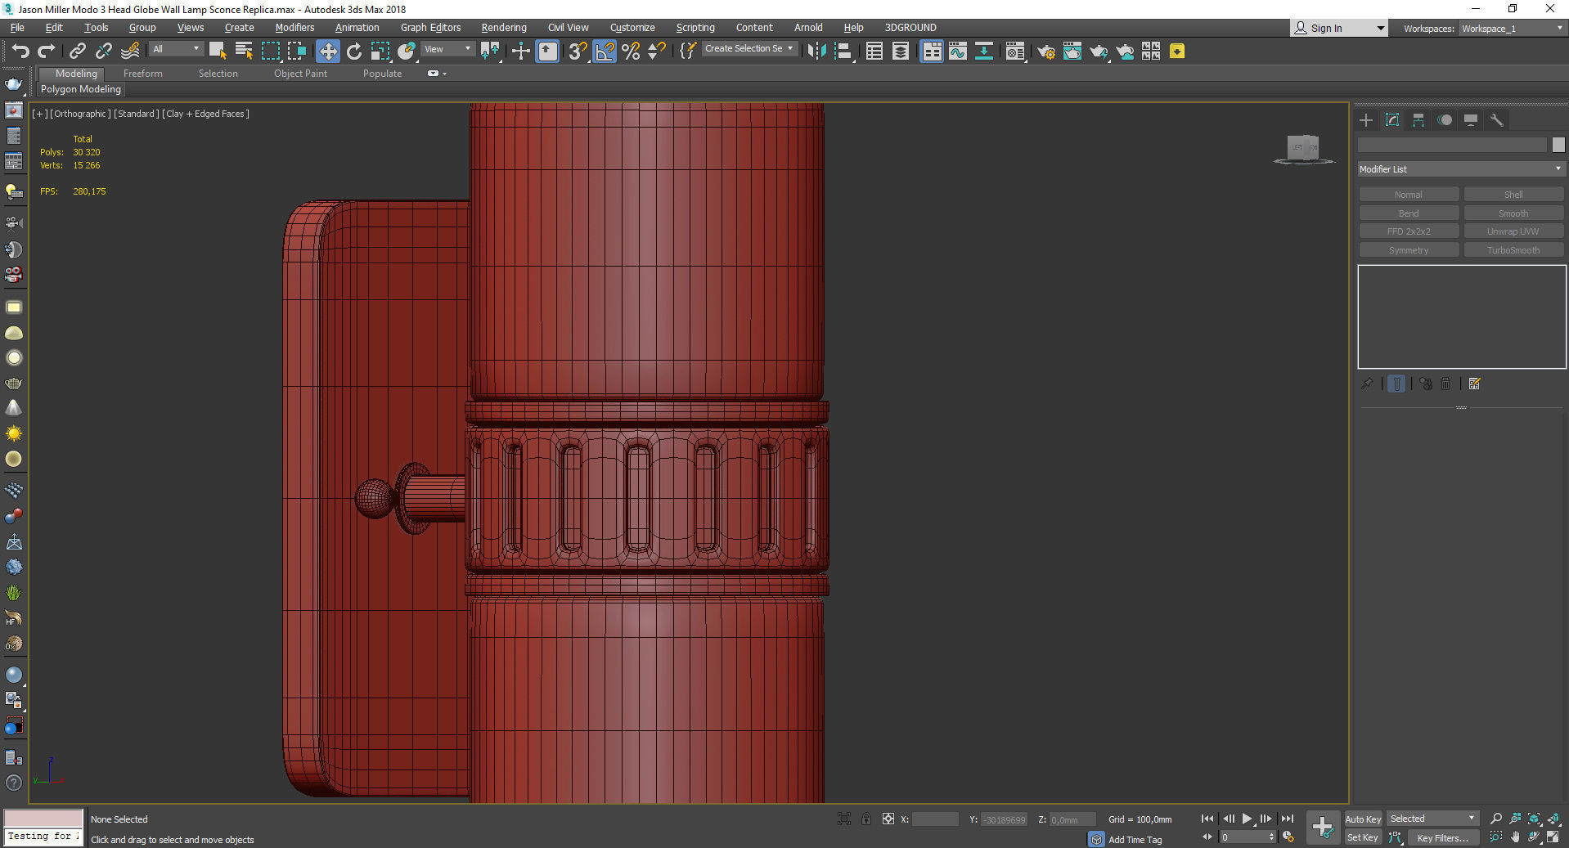
Task: Click the Undo arrow icon
Action: (20, 52)
